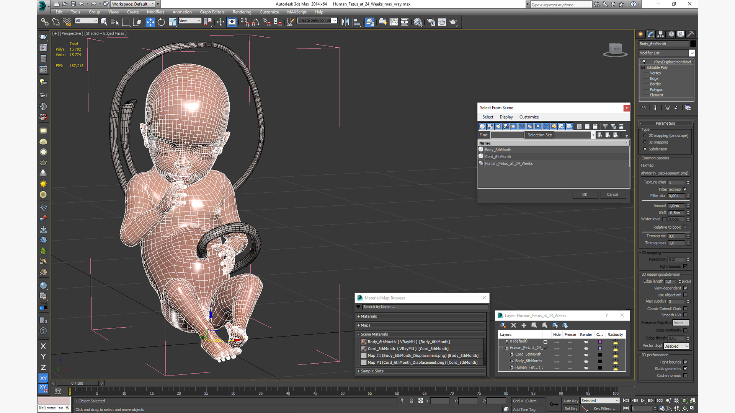
Task: Open the Rendering menu
Action: coord(242,12)
